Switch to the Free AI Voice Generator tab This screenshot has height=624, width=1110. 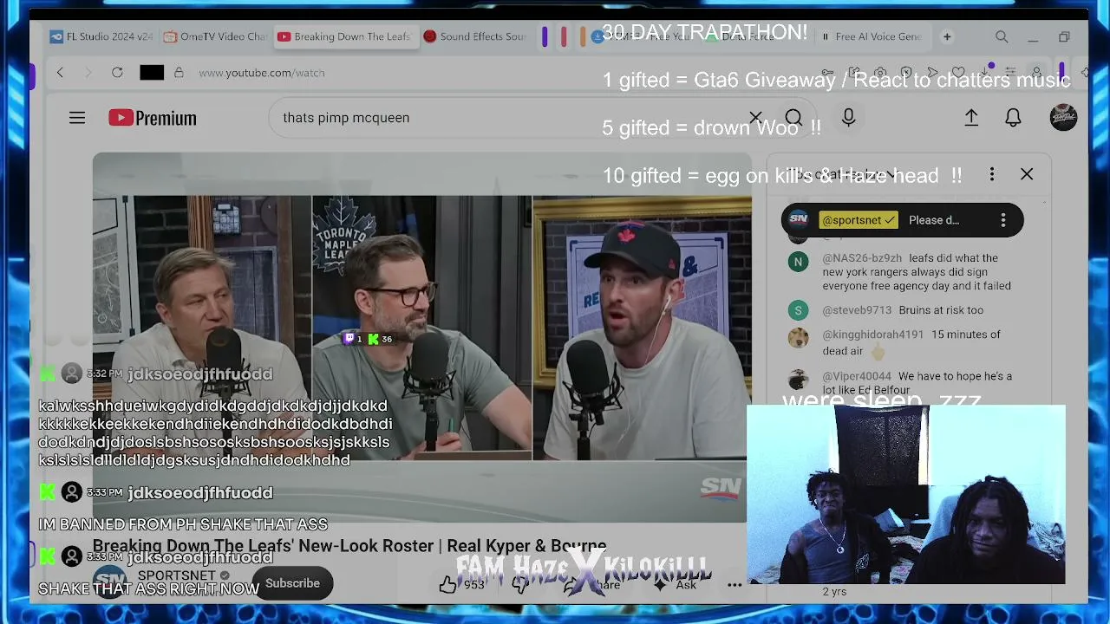872,36
